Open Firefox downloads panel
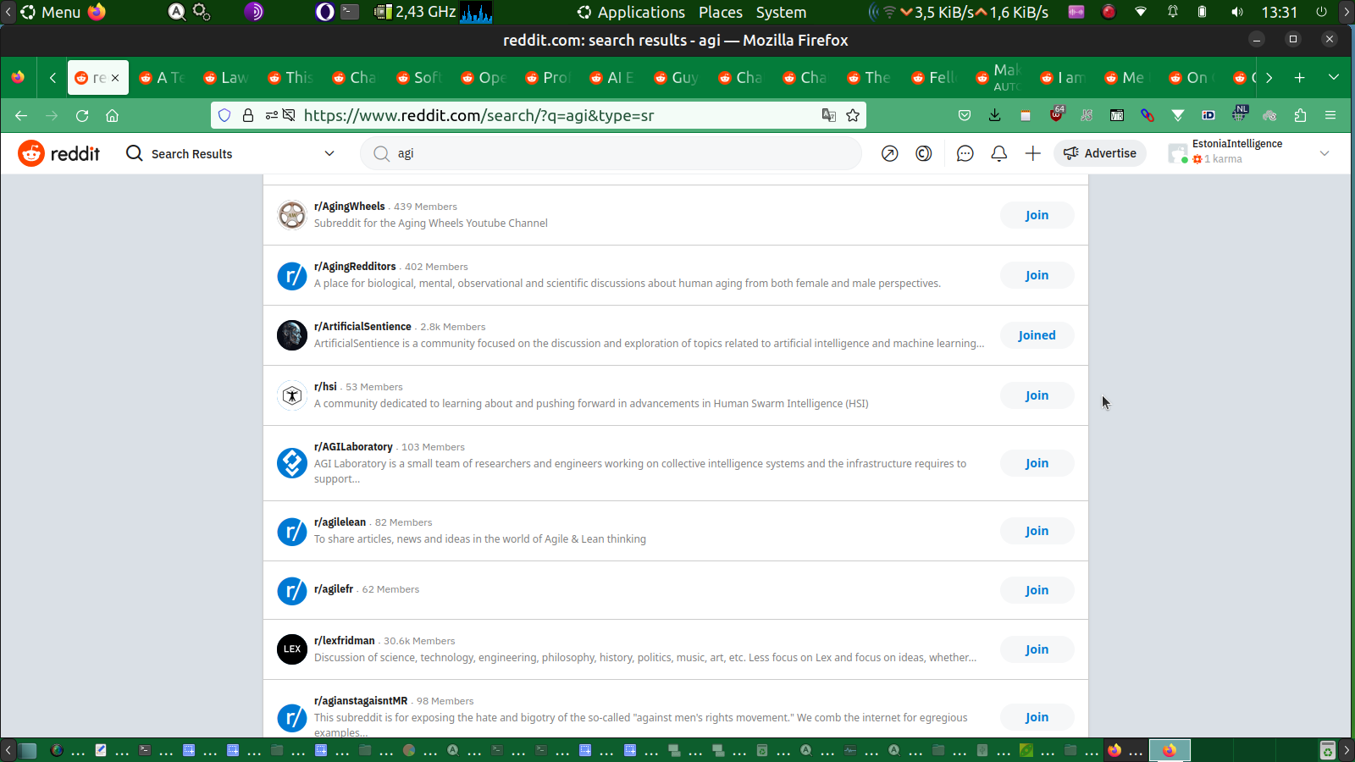The height and width of the screenshot is (762, 1355). [x=995, y=115]
